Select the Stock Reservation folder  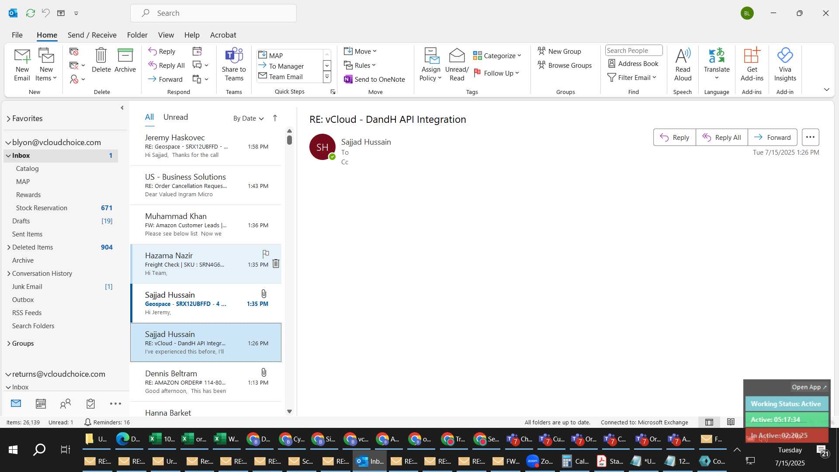61,208
